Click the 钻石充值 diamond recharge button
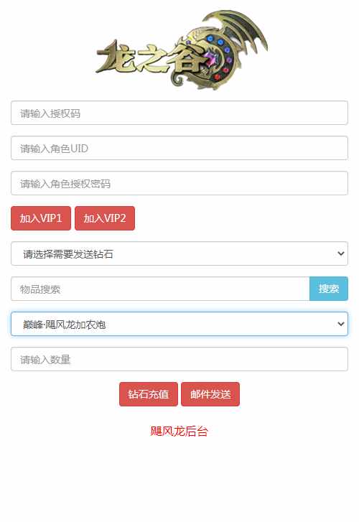Viewport: 359px width, 522px height. (149, 394)
